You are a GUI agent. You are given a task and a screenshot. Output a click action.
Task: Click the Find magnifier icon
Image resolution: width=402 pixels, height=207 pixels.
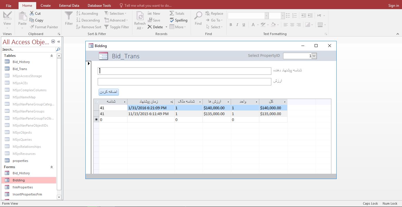[x=198, y=16]
